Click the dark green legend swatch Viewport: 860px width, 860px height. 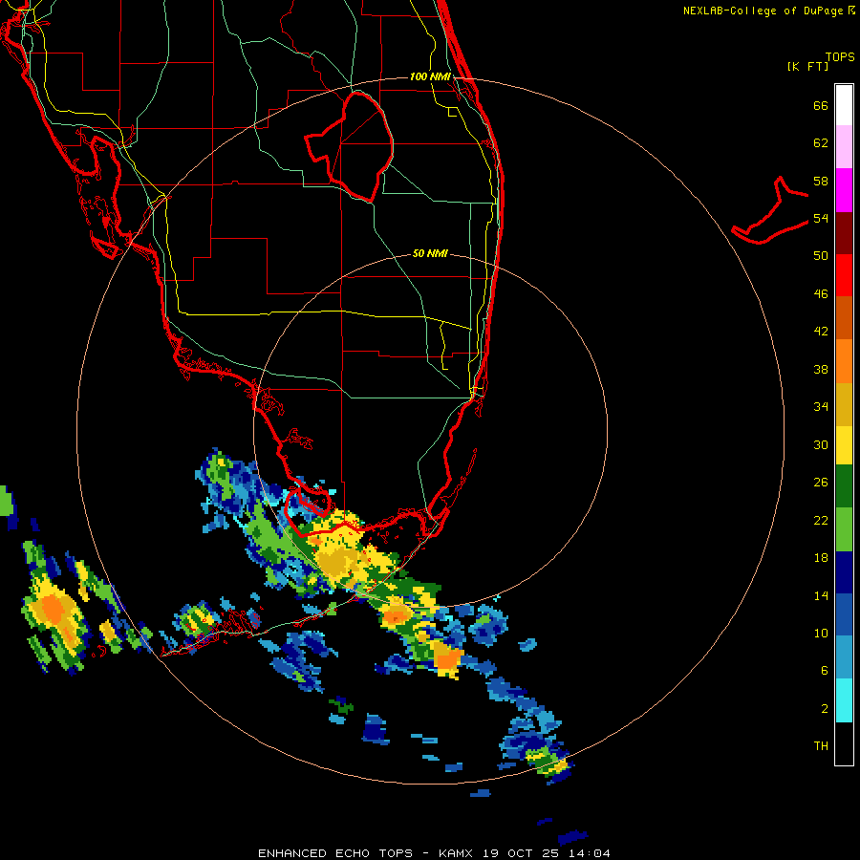[844, 486]
